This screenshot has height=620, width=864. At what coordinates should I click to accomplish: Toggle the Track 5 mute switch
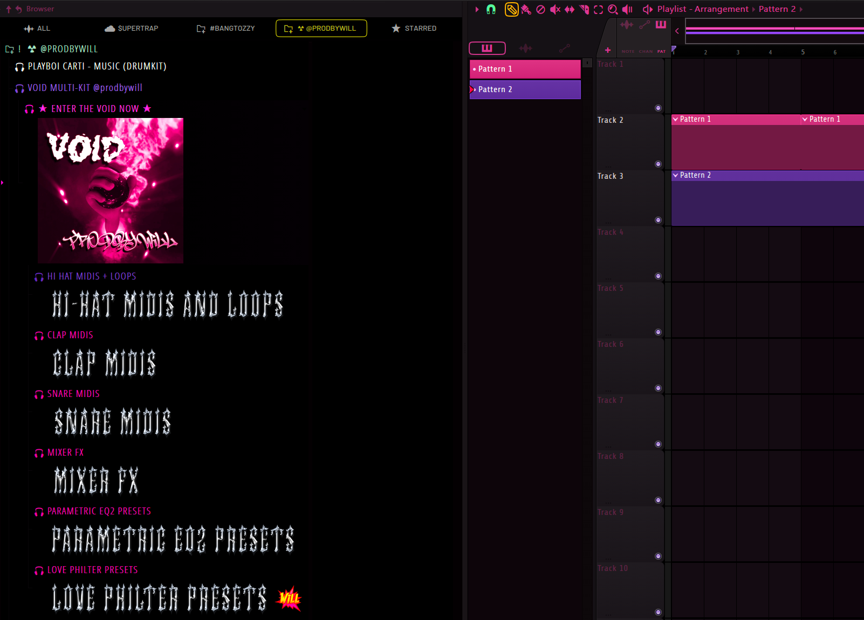pyautogui.click(x=658, y=332)
